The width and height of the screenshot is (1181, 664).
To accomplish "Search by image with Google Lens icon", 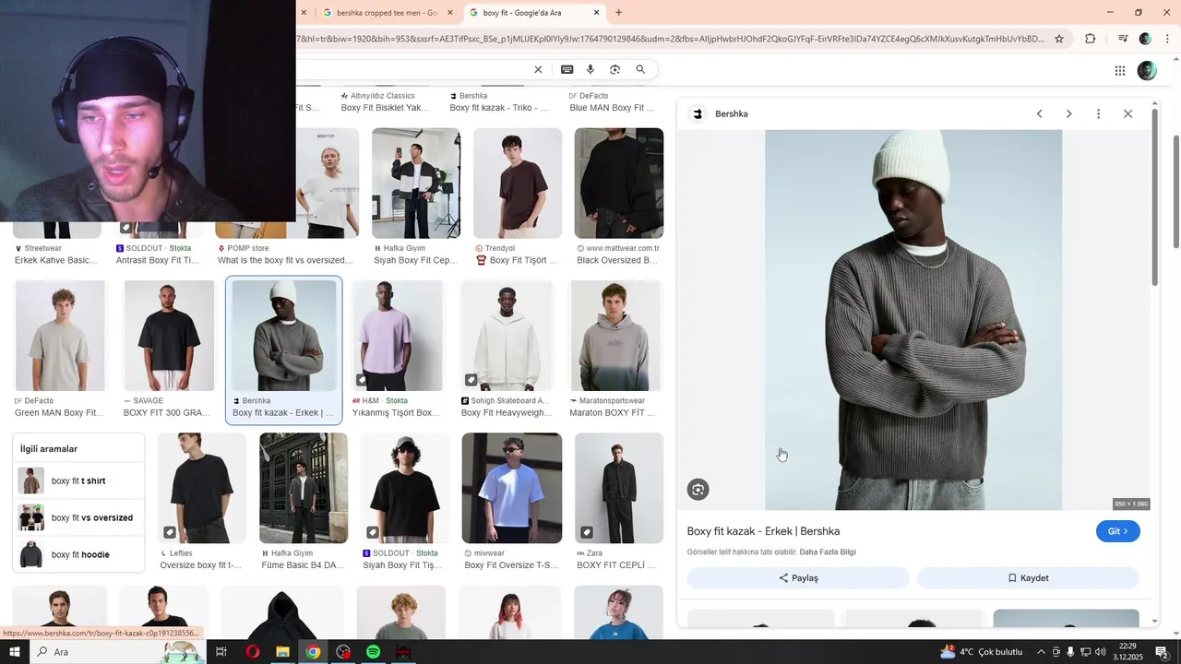I will tap(615, 70).
